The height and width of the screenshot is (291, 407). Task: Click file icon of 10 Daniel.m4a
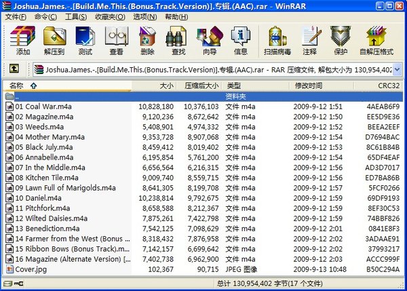[x=9, y=198]
